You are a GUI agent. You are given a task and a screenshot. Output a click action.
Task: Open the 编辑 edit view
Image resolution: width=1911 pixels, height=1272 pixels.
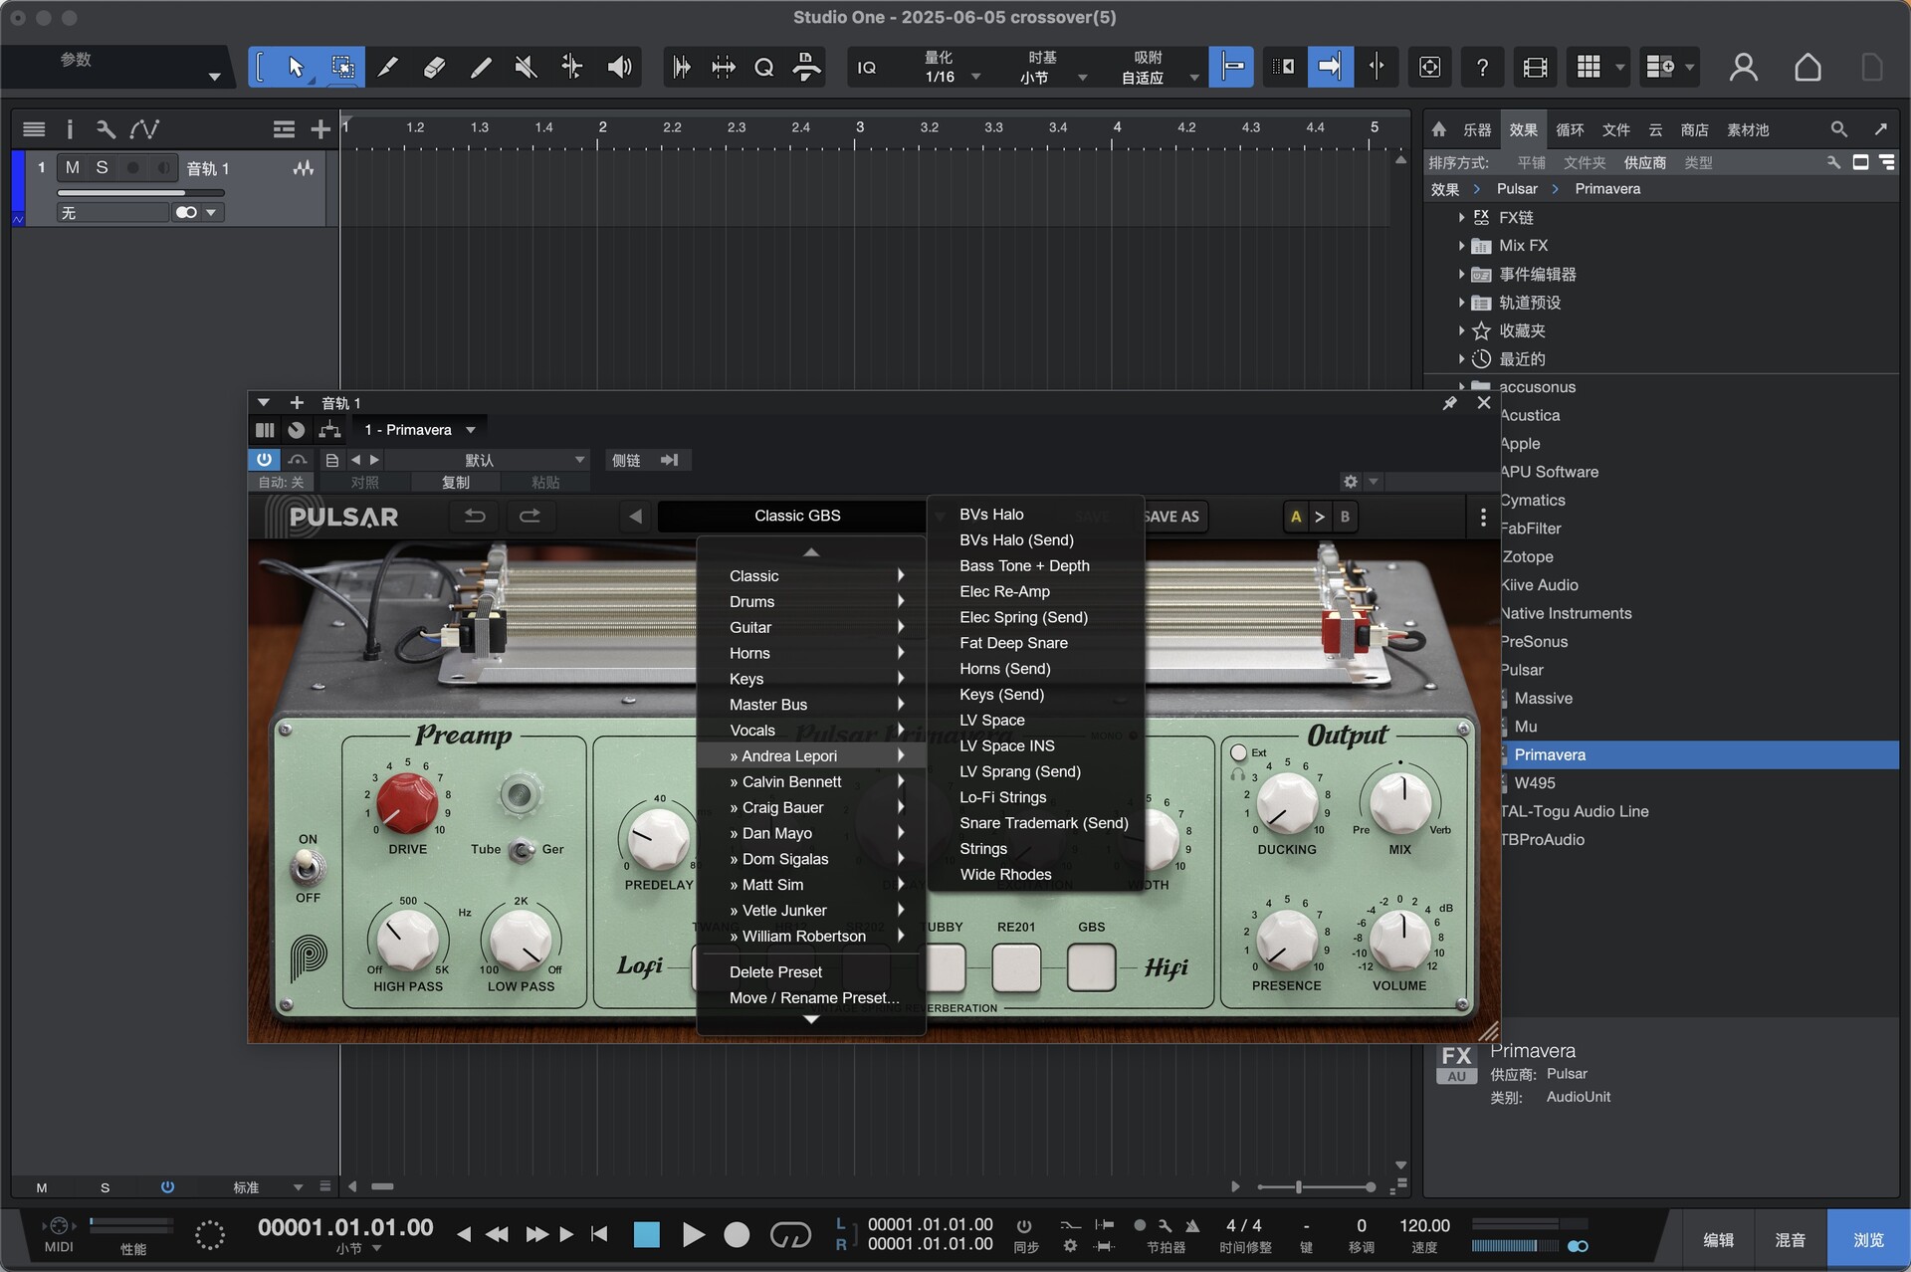(x=1718, y=1239)
